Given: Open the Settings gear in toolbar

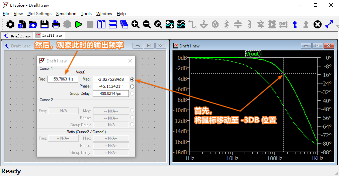Looking at the screenshot, I should [10, 24].
